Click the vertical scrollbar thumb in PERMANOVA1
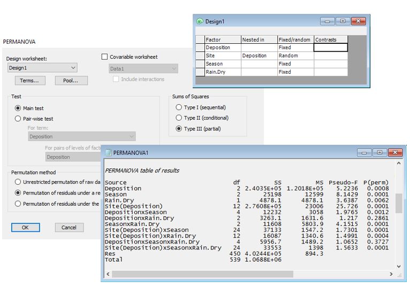410x289 pixels. pyautogui.click(x=399, y=203)
